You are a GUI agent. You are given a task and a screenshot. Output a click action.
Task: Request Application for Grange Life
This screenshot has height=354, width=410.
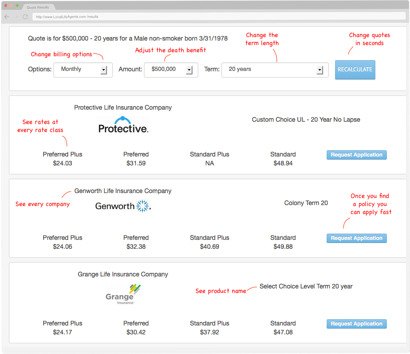click(x=357, y=324)
